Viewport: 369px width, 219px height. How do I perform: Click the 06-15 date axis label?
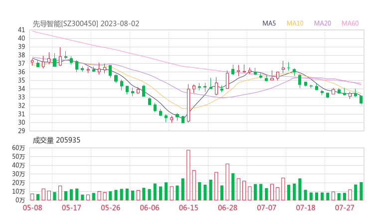(x=188, y=208)
